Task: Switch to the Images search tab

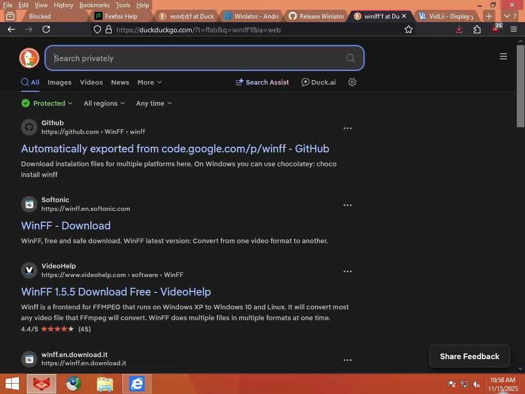Action: tap(59, 82)
